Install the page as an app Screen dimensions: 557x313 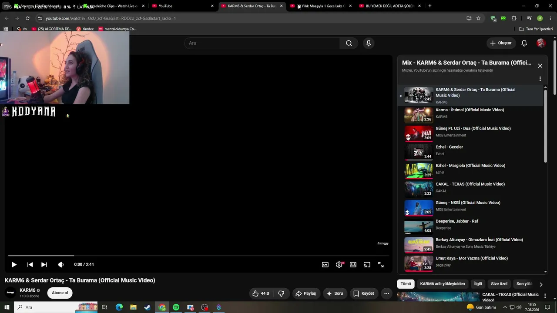tap(469, 18)
